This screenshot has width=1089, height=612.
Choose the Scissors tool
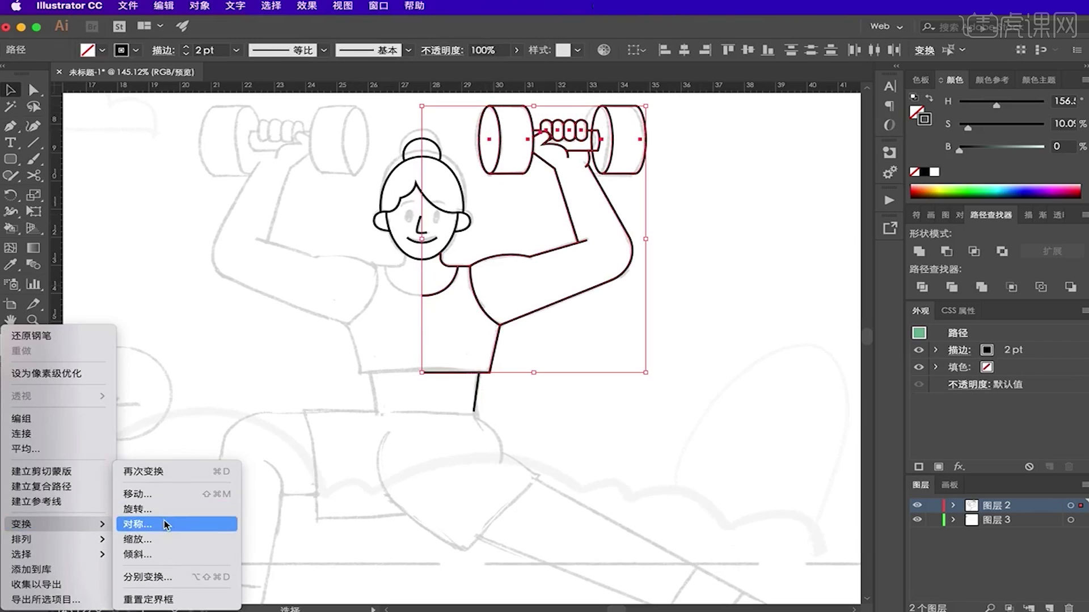33,176
